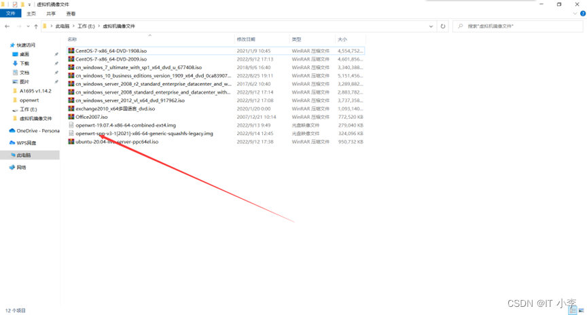Viewport: 587px width, 315px height.
Task: Click 2021/1/9 10:45 date cell
Action: 253,51
